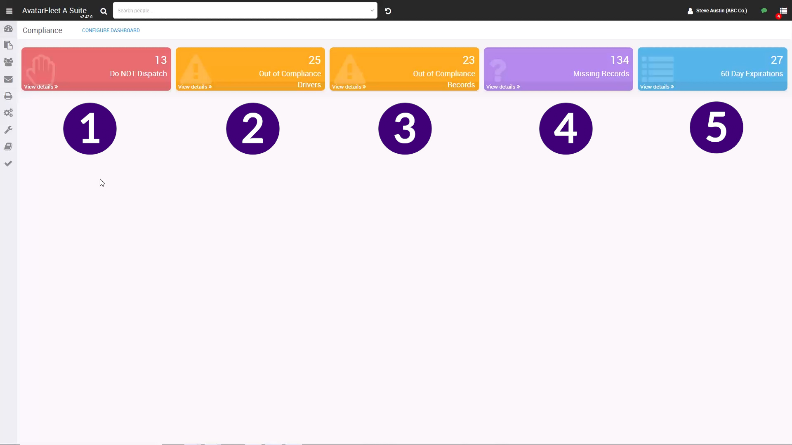The height and width of the screenshot is (445, 792).
Task: Click the refresh/reset button in toolbar
Action: 388,11
